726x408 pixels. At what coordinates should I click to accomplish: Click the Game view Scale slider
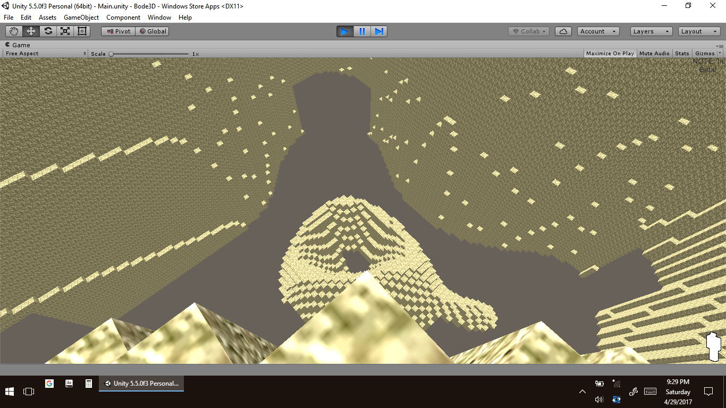tap(149, 54)
